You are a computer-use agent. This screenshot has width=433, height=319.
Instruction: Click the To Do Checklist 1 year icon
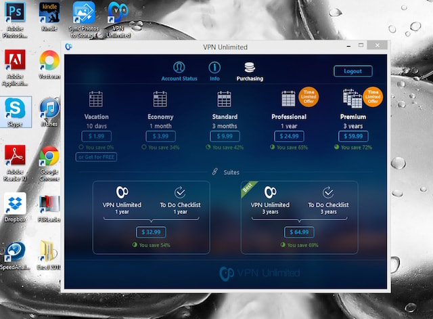180,192
